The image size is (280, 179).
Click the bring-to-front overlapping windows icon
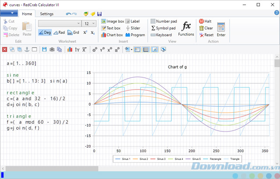(x=12, y=49)
